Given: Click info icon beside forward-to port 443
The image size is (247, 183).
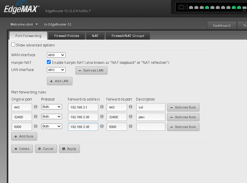Looking at the screenshot, I should [130, 107].
